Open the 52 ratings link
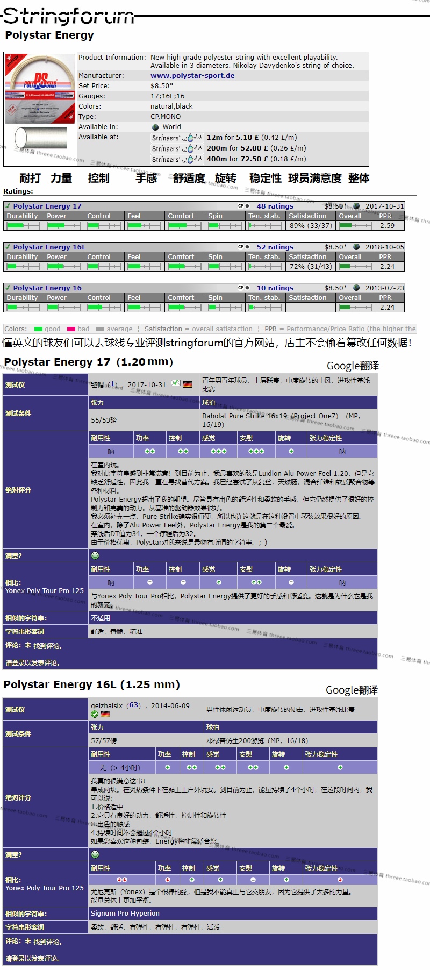 click(x=275, y=247)
